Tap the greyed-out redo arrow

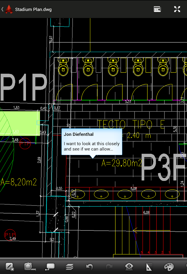(109, 267)
